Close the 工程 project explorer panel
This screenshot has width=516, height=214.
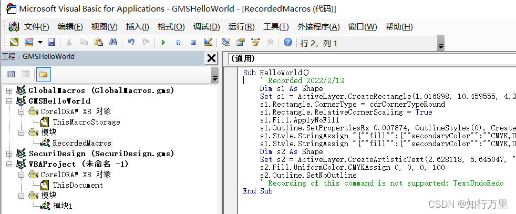tap(211, 58)
